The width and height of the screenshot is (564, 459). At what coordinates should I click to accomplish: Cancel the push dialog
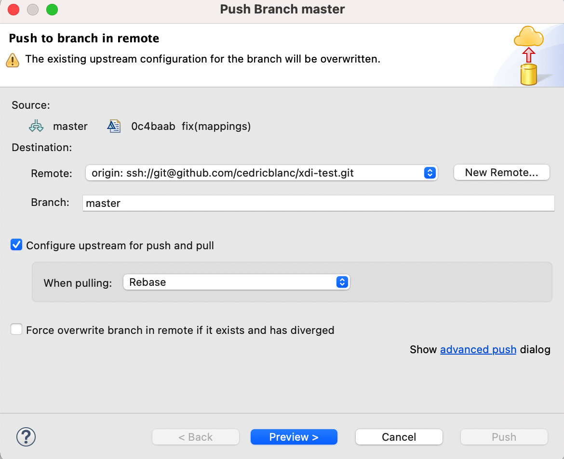pos(399,437)
